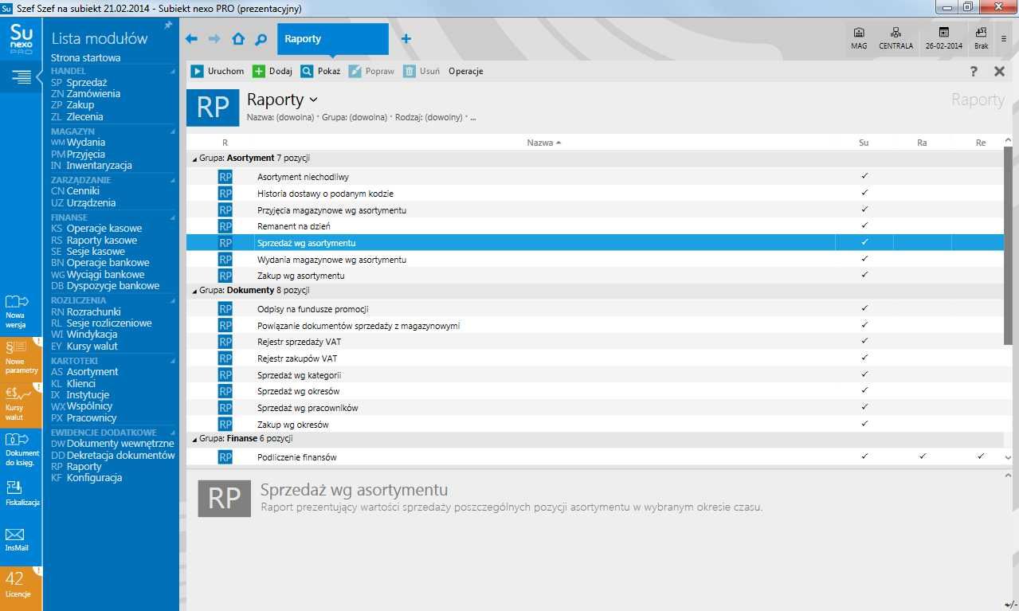This screenshot has height=611, width=1019.
Task: Switch to the Raporty tab
Action: pos(333,39)
